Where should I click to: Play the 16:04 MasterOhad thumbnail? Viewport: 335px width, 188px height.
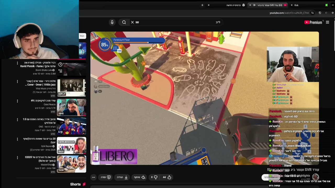coord(71,164)
